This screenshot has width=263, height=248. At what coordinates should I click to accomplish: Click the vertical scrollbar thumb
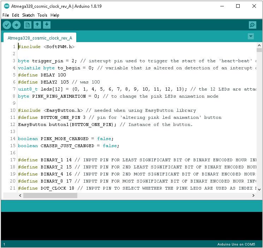click(259, 50)
